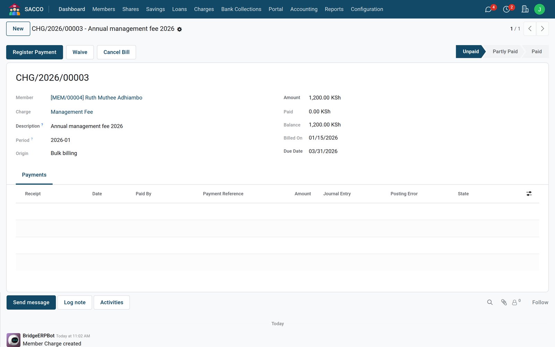Open the gear actions menu beside record title

pos(179,29)
